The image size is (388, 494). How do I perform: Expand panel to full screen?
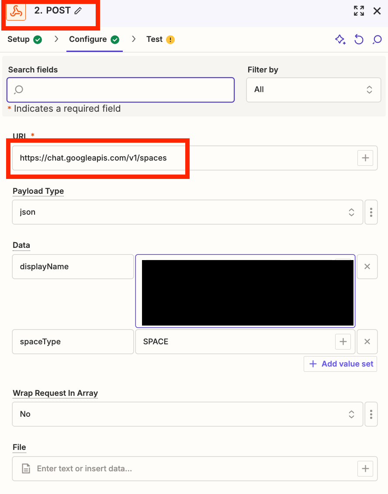click(359, 11)
